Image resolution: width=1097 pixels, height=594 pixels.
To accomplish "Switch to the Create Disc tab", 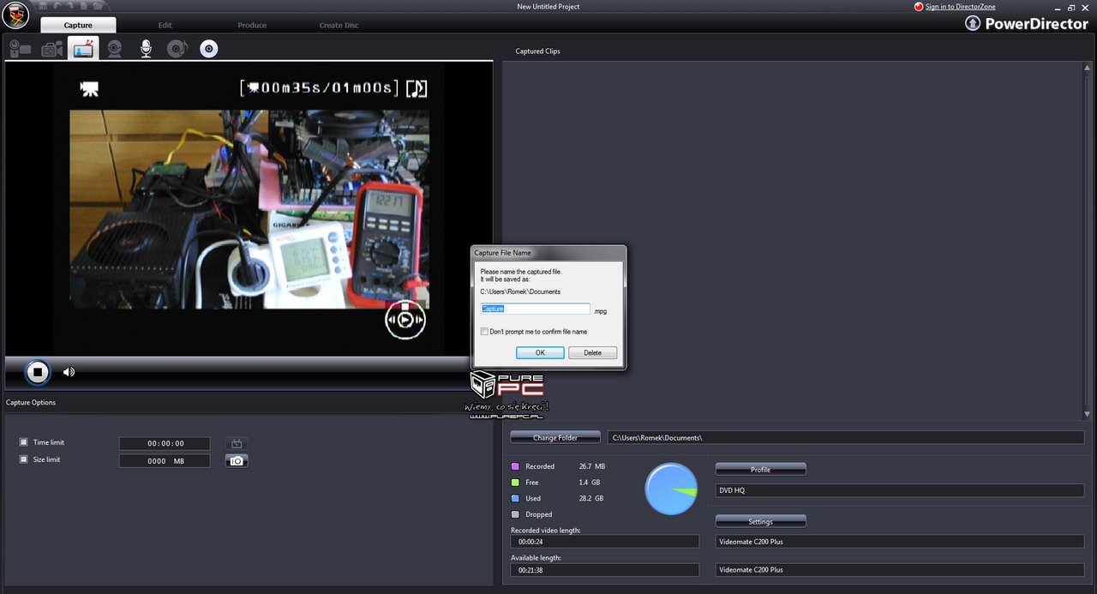I will (x=339, y=25).
